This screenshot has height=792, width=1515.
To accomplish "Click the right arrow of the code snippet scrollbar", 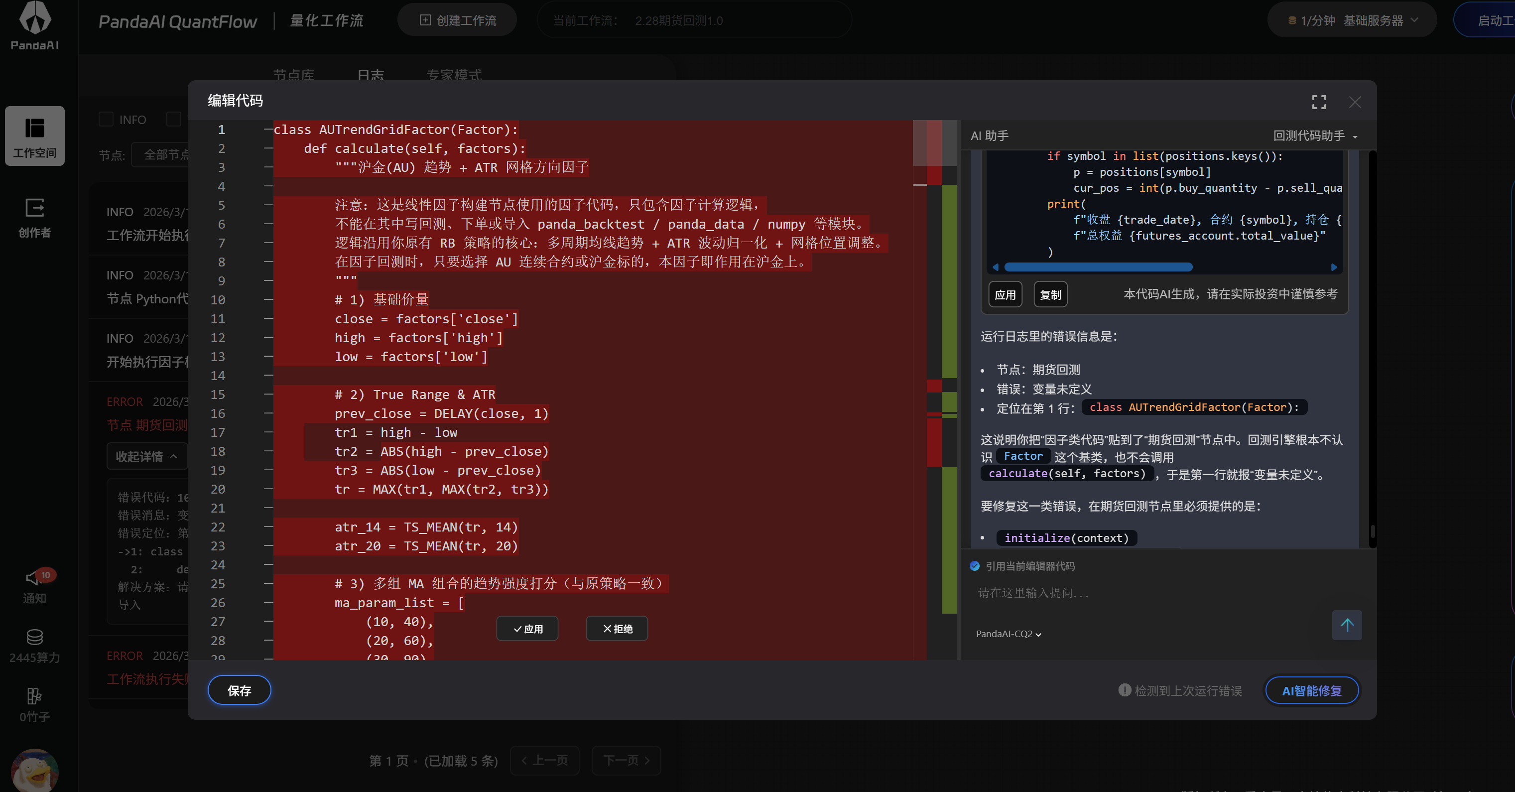I will coord(1334,267).
